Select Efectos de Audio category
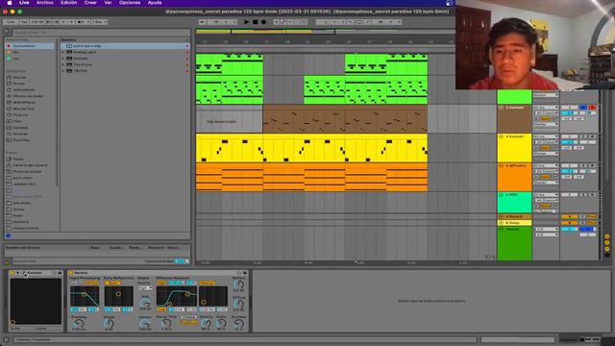The height and width of the screenshot is (346, 615). 28,96
